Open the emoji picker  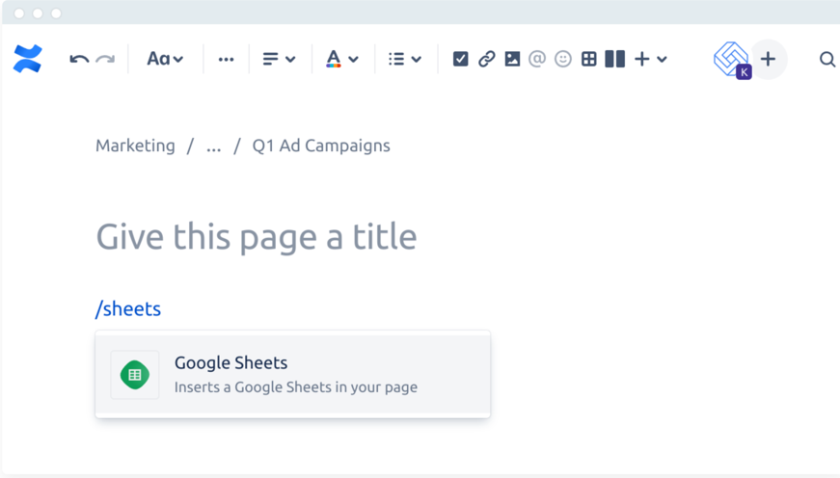pos(563,60)
